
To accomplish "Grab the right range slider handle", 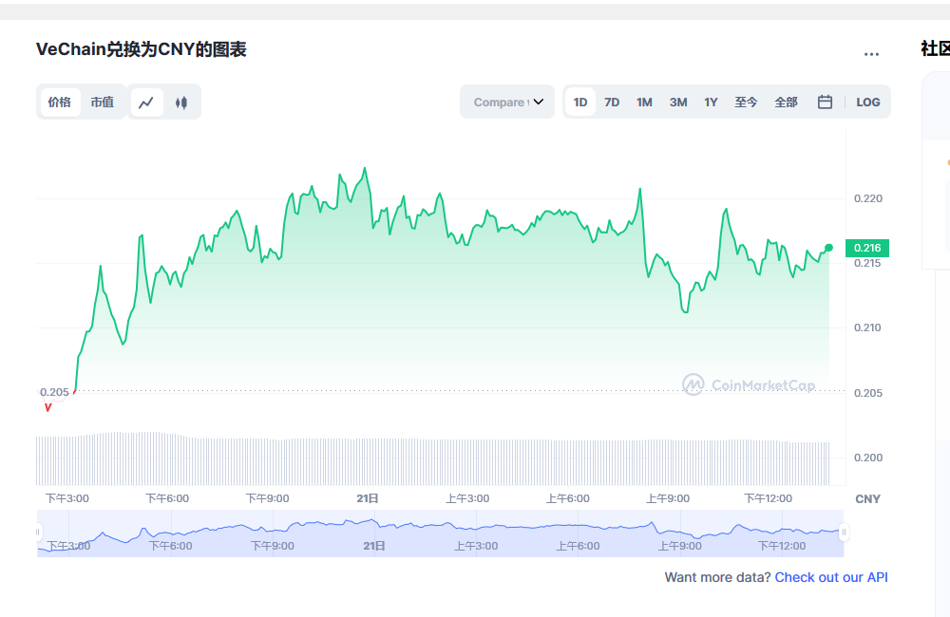I will tap(844, 532).
